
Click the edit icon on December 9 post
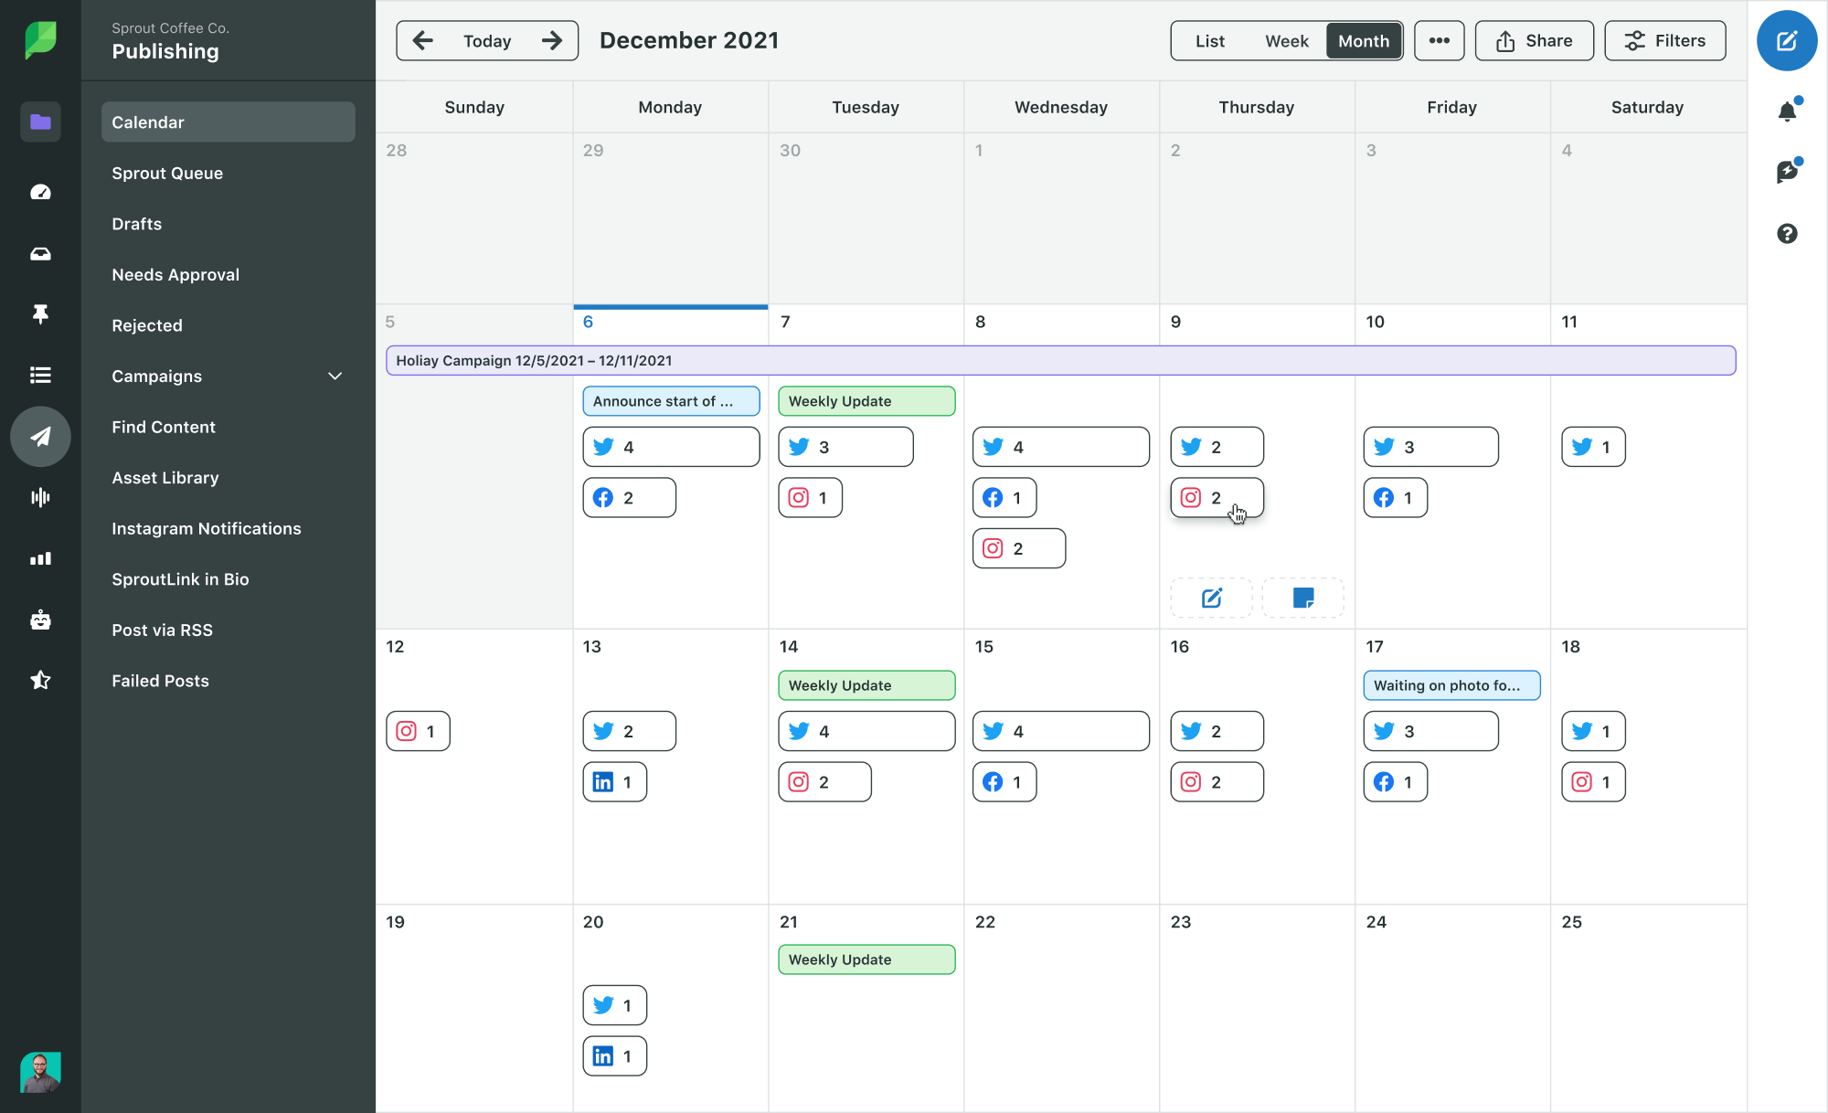[1210, 598]
